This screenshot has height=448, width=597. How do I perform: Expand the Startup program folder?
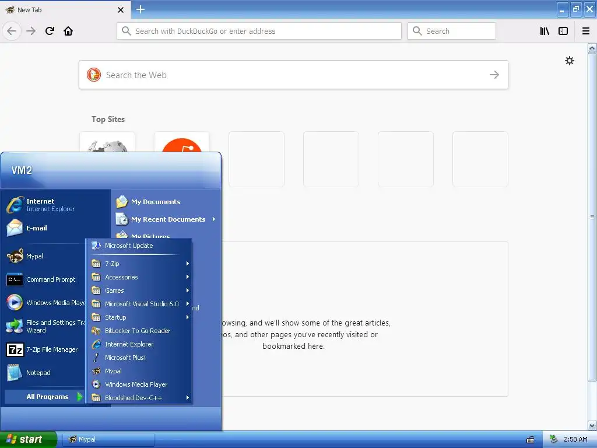pyautogui.click(x=138, y=317)
